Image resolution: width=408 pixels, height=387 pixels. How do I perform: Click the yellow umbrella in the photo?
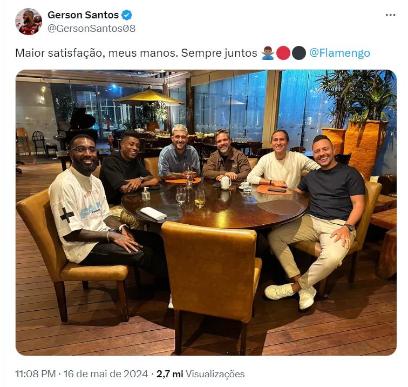[x=148, y=97]
